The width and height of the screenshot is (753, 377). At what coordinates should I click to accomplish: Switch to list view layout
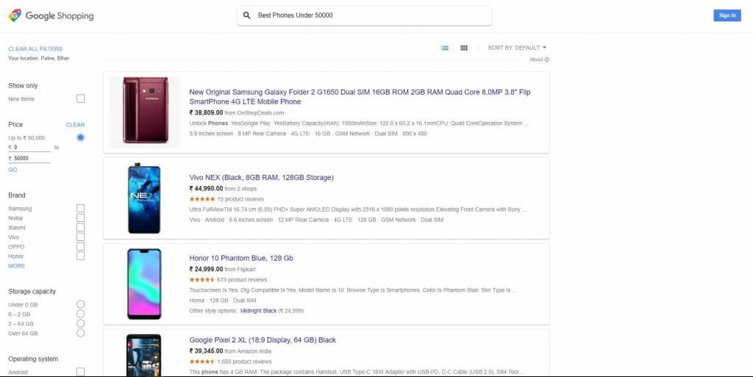(445, 48)
